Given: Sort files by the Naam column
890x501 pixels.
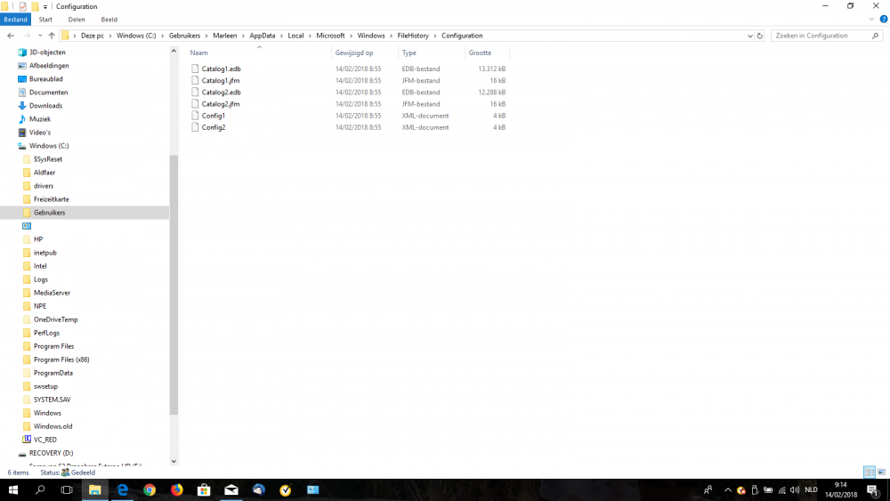Looking at the screenshot, I should coord(198,53).
